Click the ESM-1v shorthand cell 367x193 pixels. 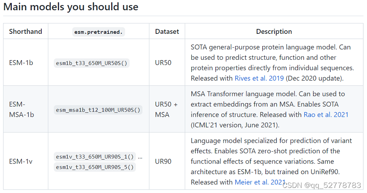coord(20,162)
